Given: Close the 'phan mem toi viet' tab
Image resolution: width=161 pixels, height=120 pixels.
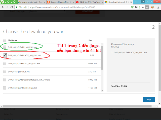Looking at the screenshot, I should (x=45, y=2).
